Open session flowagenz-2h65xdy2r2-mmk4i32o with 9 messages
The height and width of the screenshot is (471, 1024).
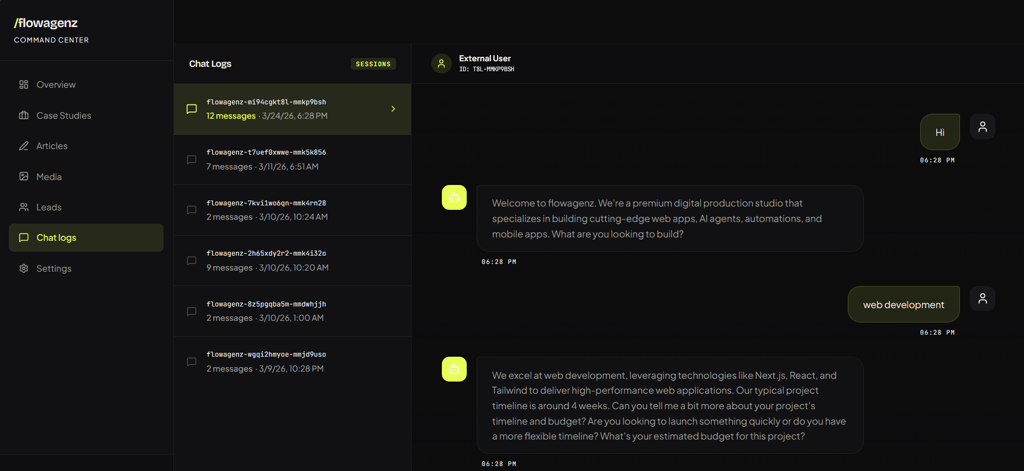[x=292, y=261]
